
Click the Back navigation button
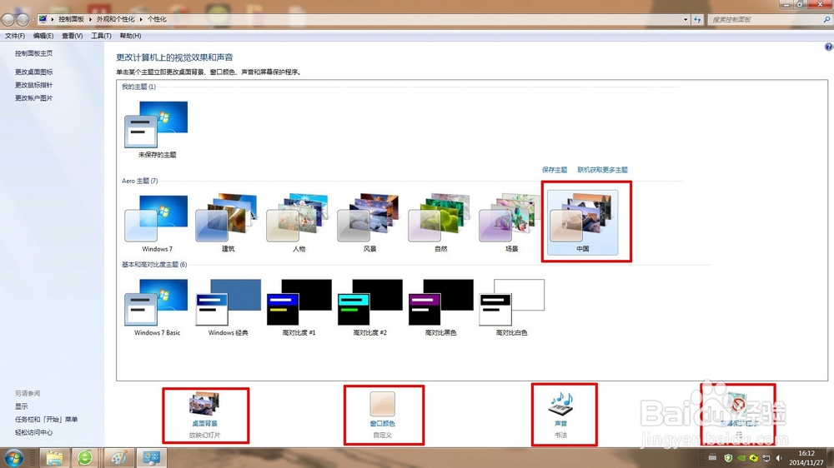[8, 20]
